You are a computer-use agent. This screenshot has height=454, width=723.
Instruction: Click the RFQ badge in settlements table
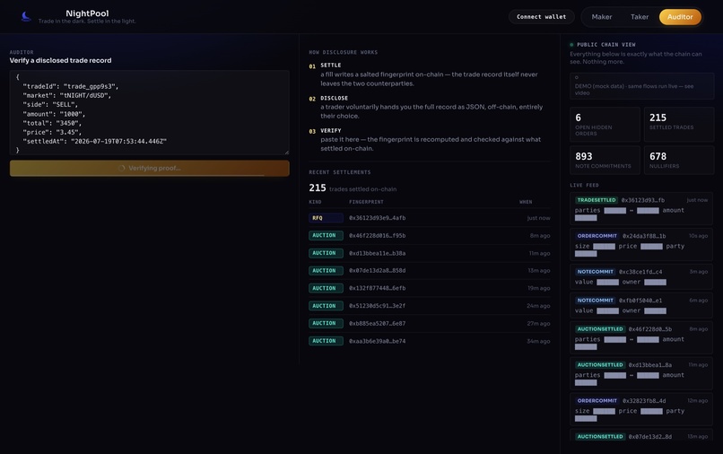[x=326, y=218]
